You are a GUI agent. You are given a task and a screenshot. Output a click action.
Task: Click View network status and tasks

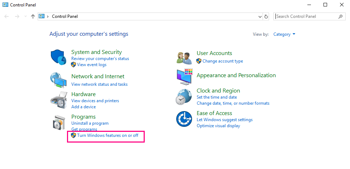99,84
